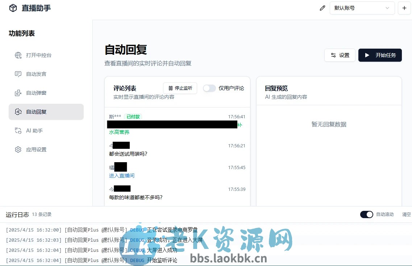This screenshot has height=266, width=412.
Task: Open the 默认账号 account dropdown
Action: [362, 8]
